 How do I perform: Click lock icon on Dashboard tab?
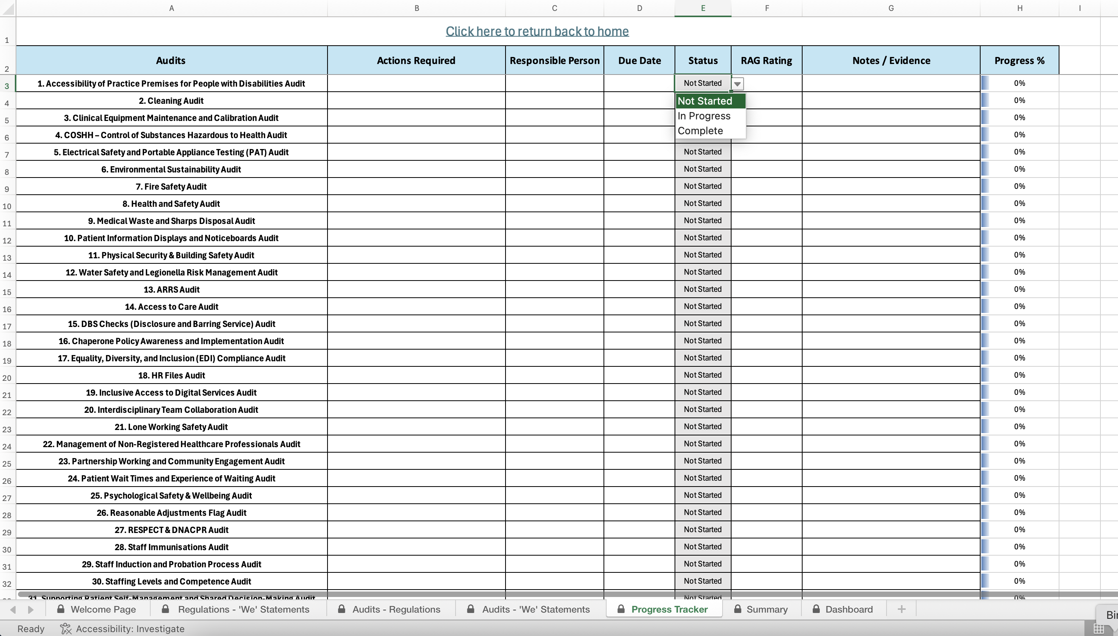point(816,609)
